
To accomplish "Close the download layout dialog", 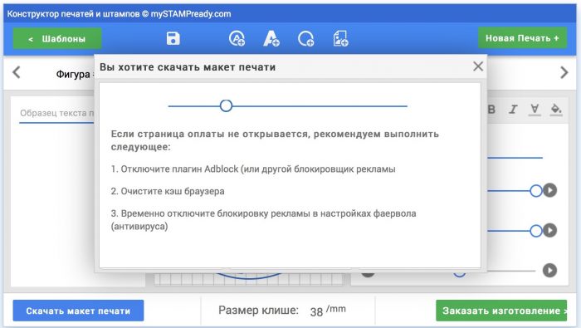I will coord(478,66).
